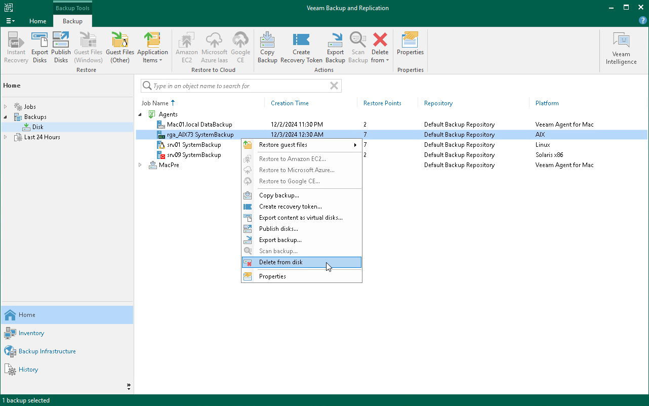Sort by Platform column header

coord(547,103)
